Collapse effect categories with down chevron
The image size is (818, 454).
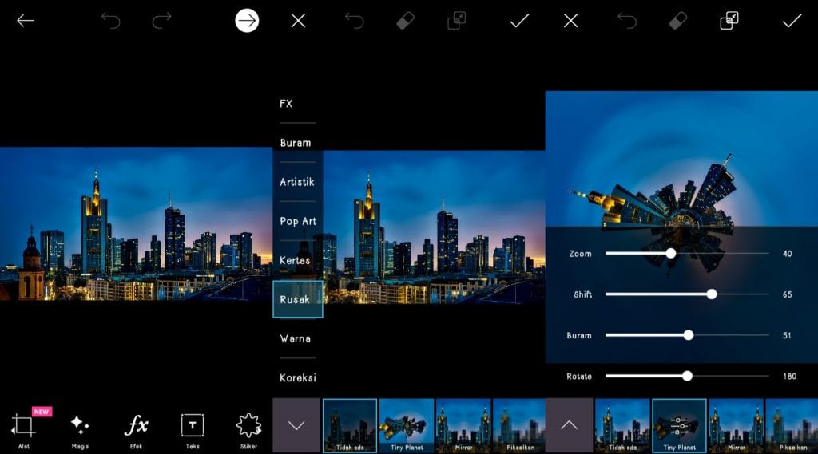tap(296, 425)
